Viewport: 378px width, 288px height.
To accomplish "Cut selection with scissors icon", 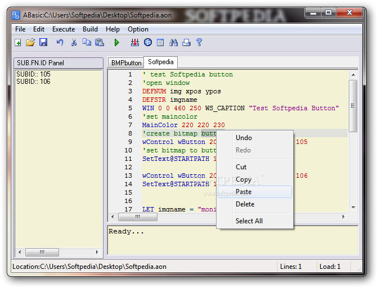I will tap(74, 43).
